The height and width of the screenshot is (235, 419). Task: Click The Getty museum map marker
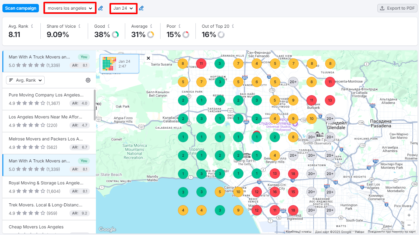[x=247, y=155]
